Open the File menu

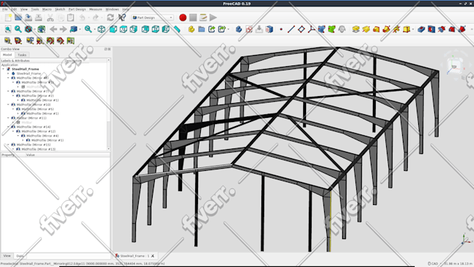pyautogui.click(x=5, y=9)
